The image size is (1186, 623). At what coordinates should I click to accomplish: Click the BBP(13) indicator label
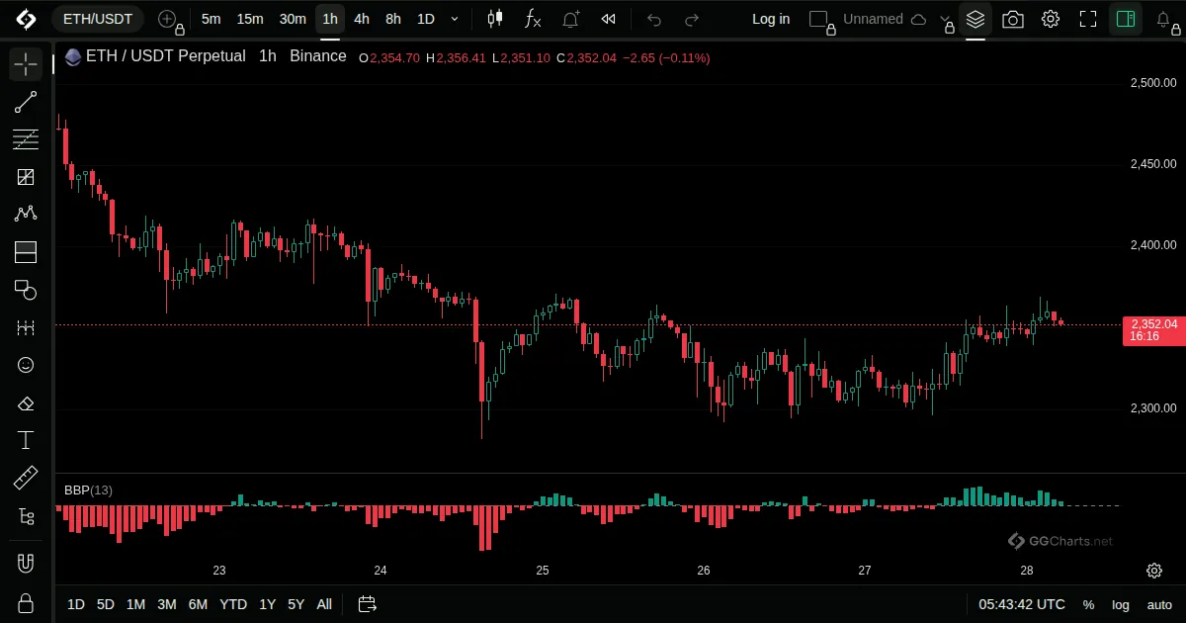point(88,489)
